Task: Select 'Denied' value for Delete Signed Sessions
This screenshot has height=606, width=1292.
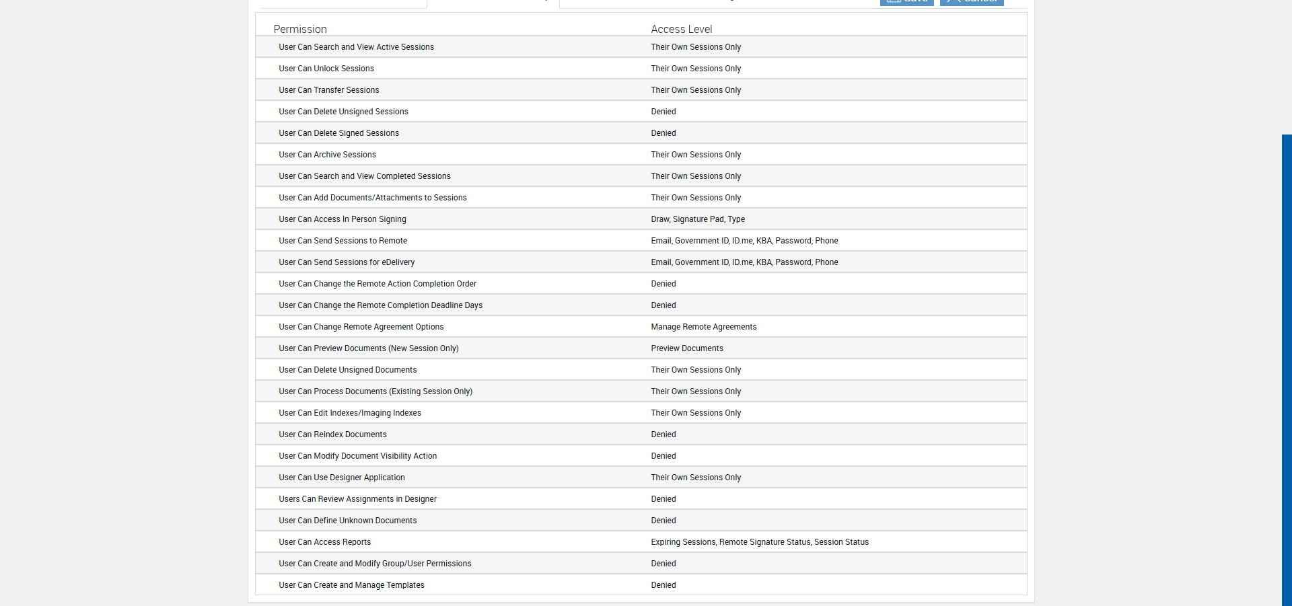Action: [x=663, y=133]
